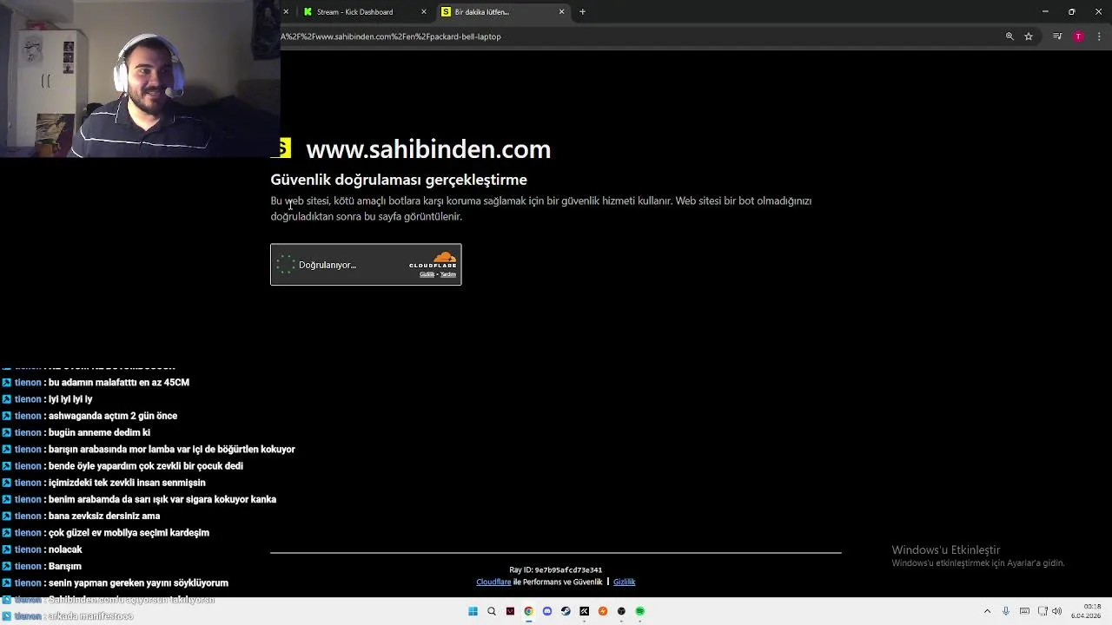Open a new Chrome tab
This screenshot has height=625, width=1112.
tap(582, 12)
